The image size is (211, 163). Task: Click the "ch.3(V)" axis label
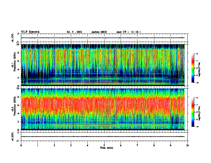[13, 137]
